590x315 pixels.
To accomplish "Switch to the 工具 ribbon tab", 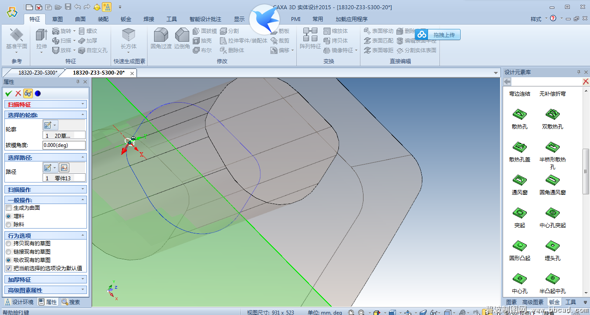I will click(172, 19).
